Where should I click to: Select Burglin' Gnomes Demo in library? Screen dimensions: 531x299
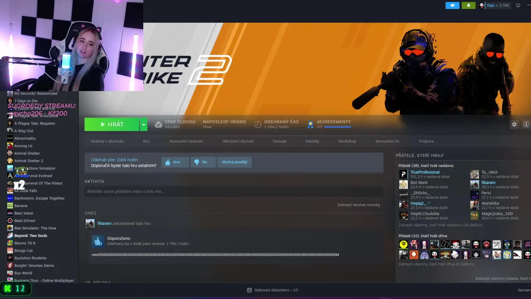pyautogui.click(x=34, y=265)
